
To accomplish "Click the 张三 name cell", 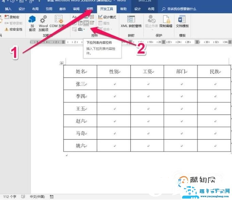I will 80,84.
